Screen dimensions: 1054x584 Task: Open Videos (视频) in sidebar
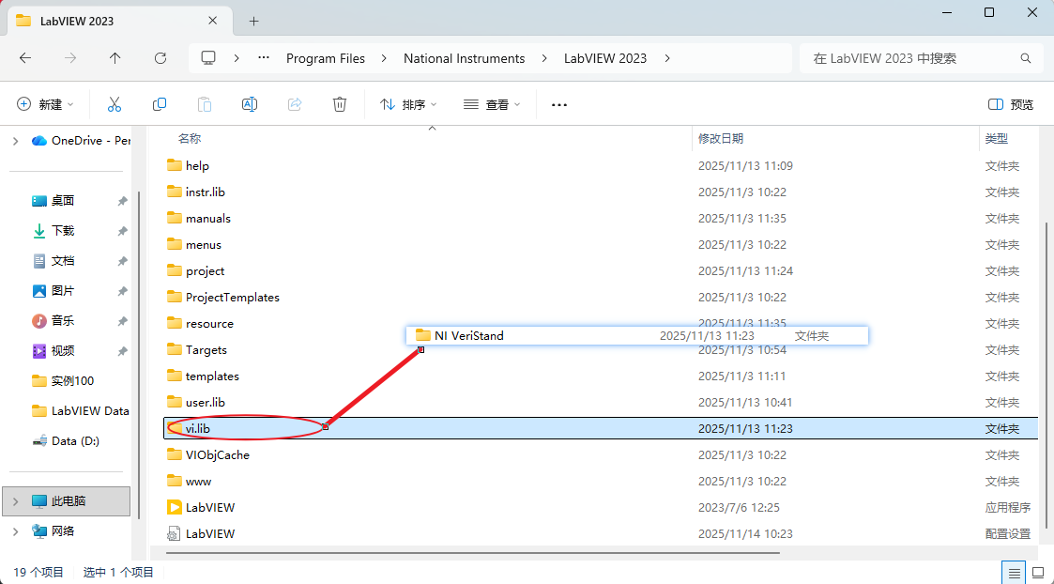pyautogui.click(x=63, y=350)
